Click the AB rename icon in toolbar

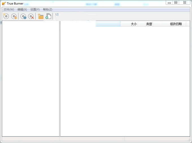(x=57, y=15)
